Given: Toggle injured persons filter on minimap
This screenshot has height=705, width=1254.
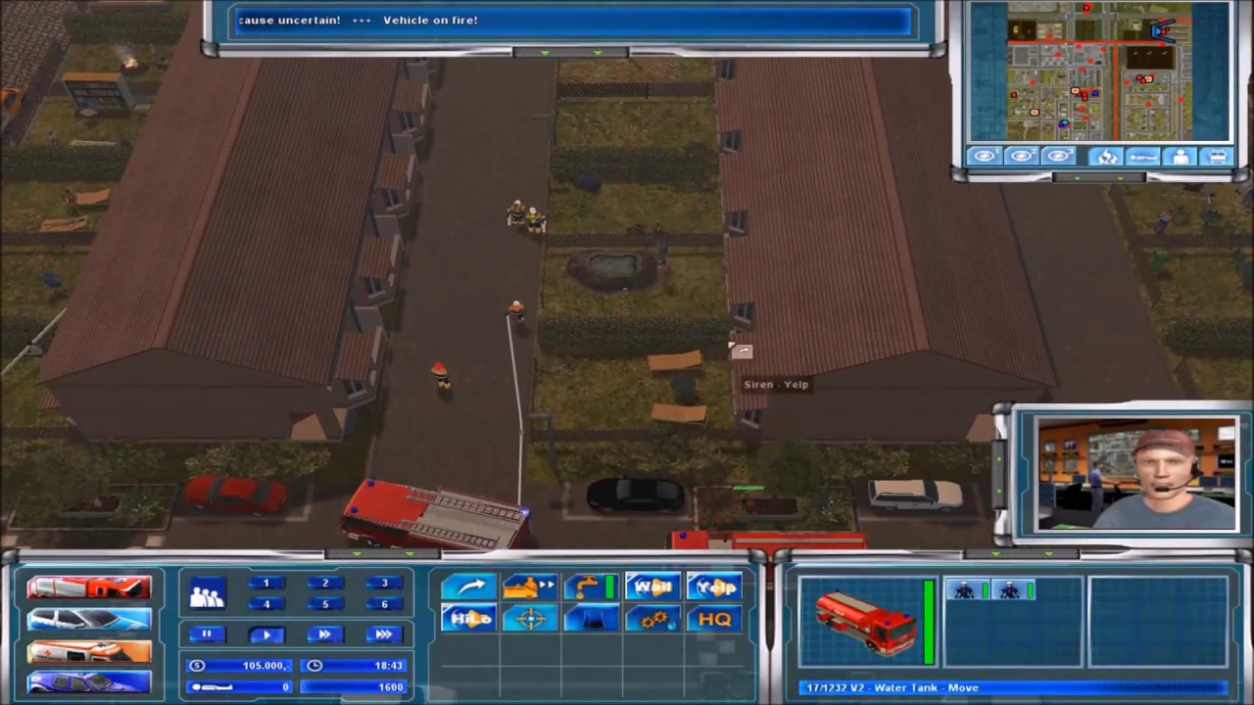Looking at the screenshot, I should click(1143, 157).
